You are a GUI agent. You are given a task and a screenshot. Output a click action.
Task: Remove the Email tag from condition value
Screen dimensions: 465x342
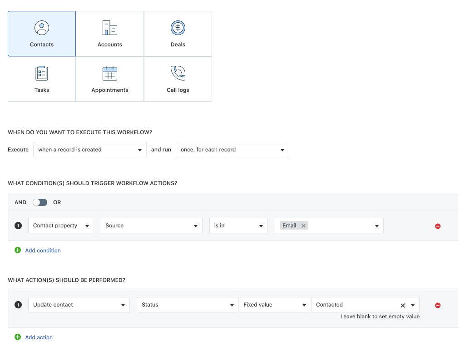click(x=303, y=226)
